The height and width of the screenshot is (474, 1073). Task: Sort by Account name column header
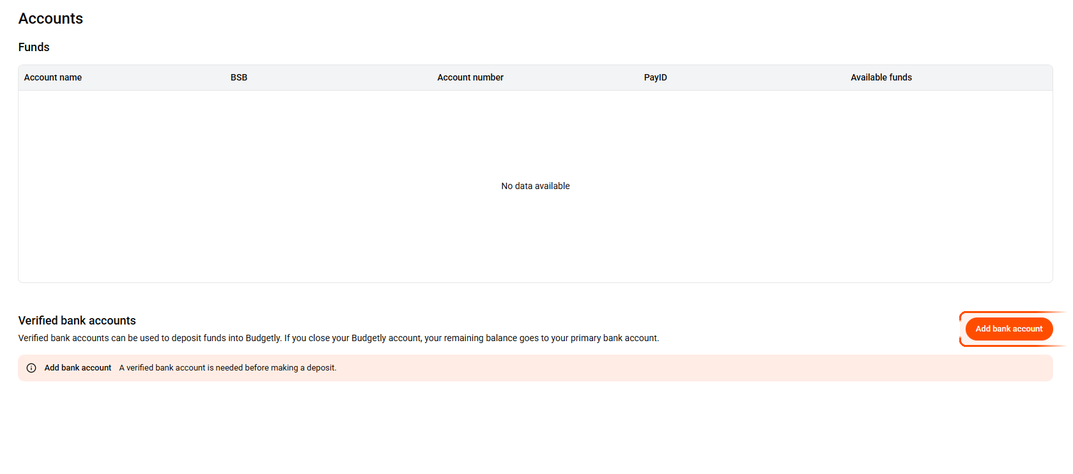[x=53, y=77]
